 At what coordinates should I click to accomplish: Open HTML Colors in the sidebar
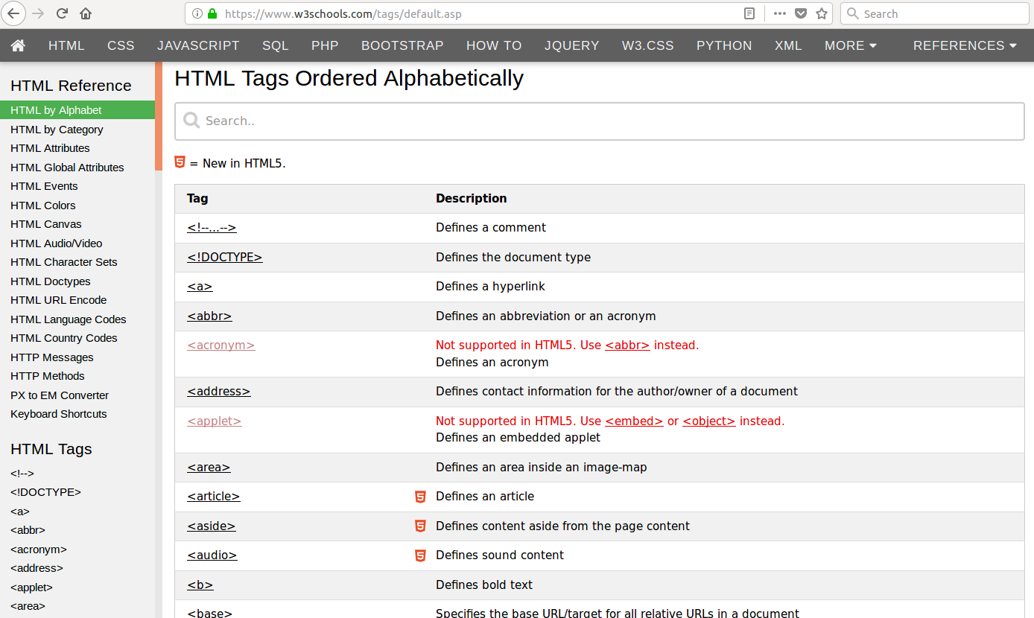click(43, 206)
